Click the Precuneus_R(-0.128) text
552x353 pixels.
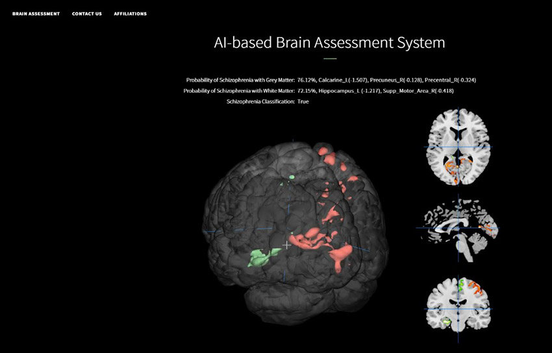click(x=396, y=80)
